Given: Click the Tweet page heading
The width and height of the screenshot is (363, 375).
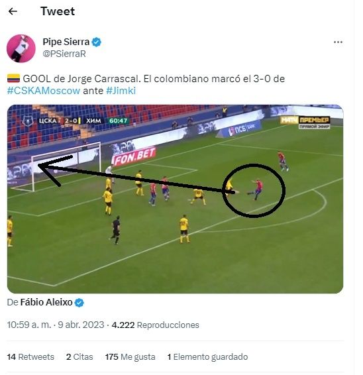Looking at the screenshot, I should tap(58, 11).
